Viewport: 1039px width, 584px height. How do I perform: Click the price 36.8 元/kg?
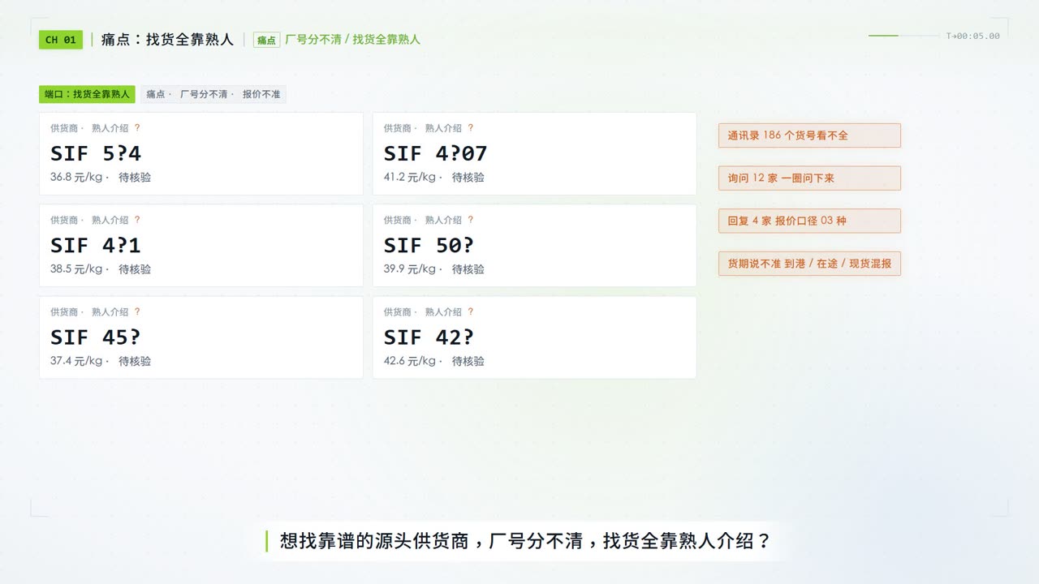click(x=76, y=178)
